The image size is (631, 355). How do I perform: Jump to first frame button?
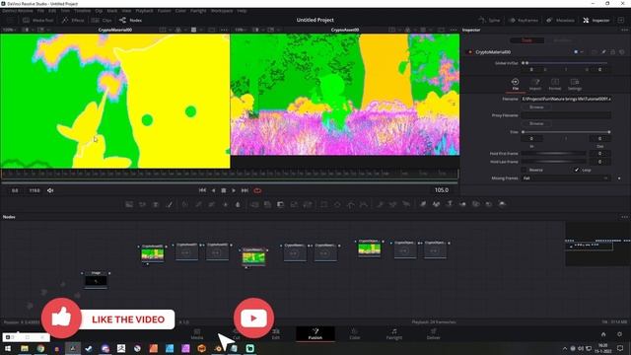[202, 190]
